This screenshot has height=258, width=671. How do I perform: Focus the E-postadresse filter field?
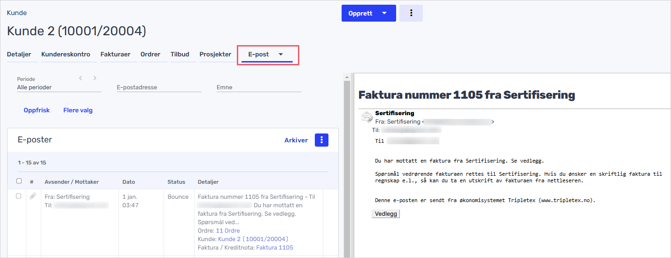click(x=159, y=87)
